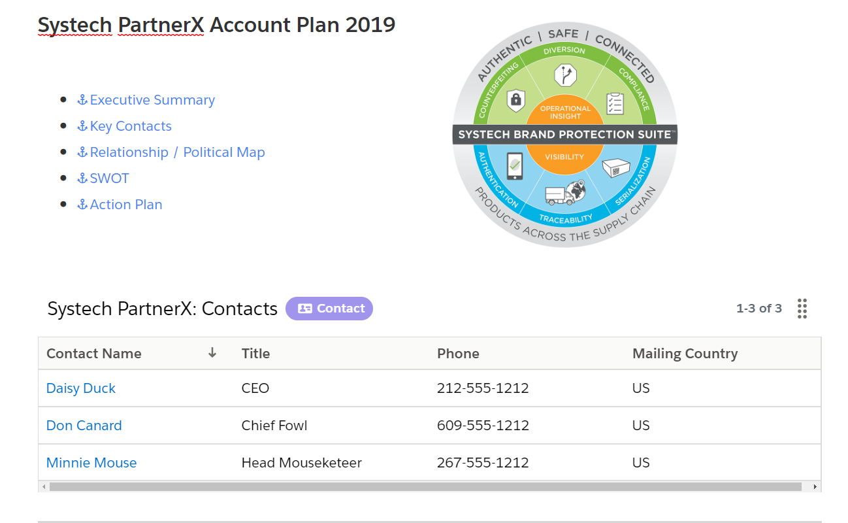
Task: Click US country cell in Daisy Duck row
Action: click(641, 388)
